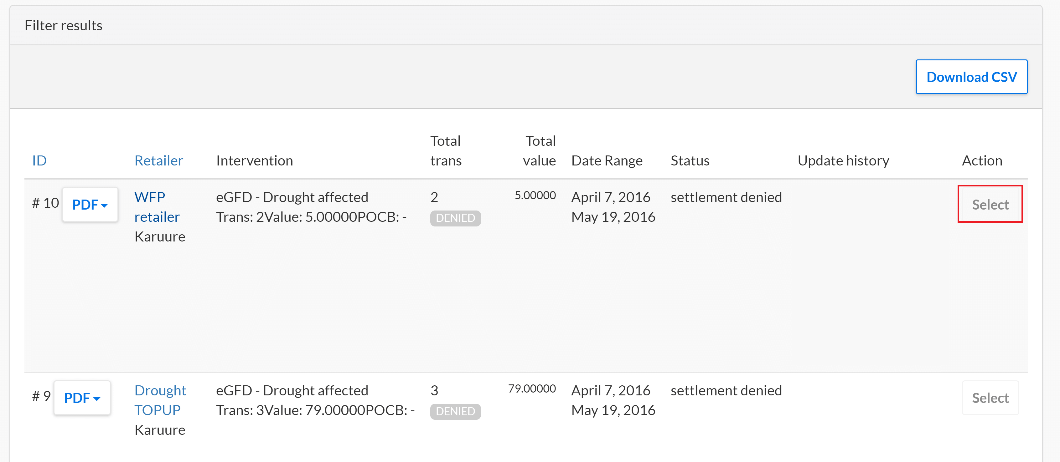Click the DENIED badge in row #10
Image resolution: width=1060 pixels, height=462 pixels.
click(x=455, y=218)
